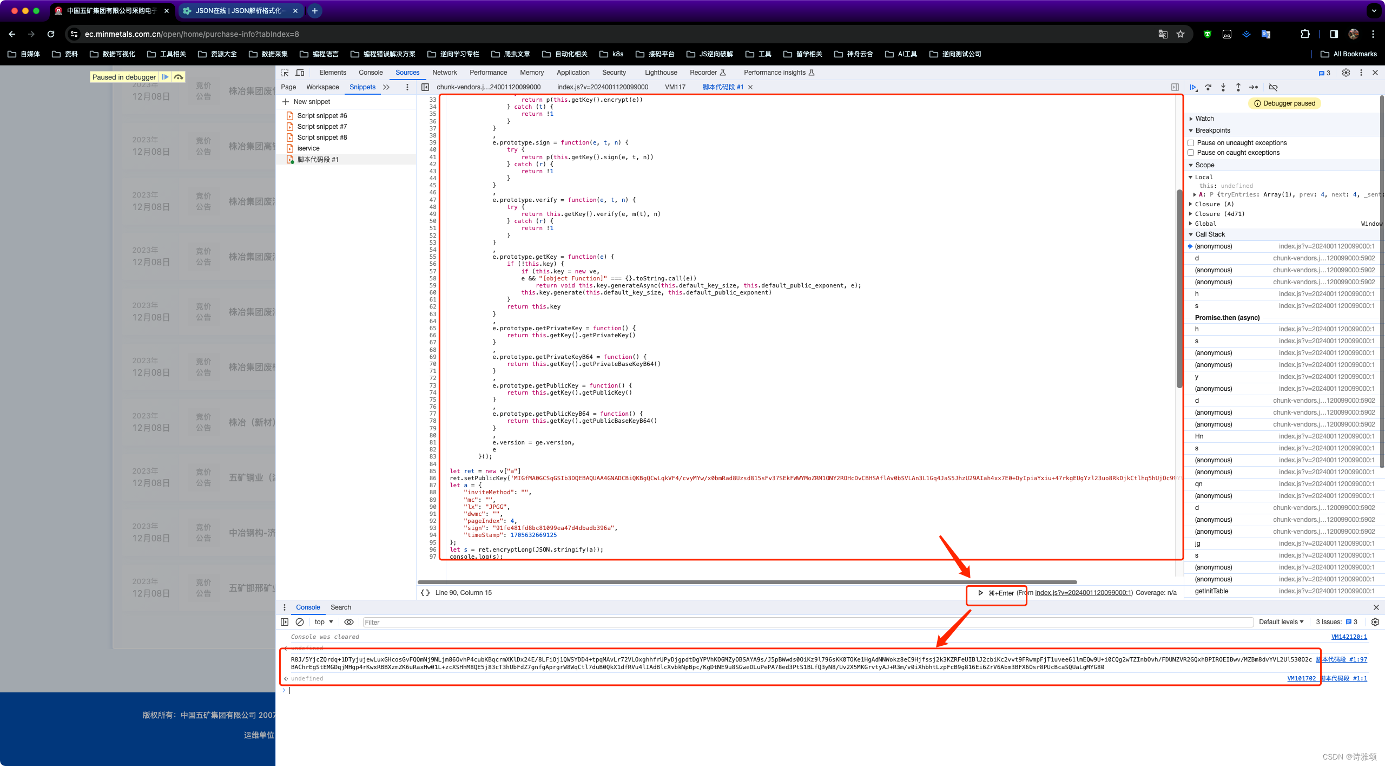Open Script snippet #7
Viewport: 1385px width, 766px height.
click(x=322, y=127)
